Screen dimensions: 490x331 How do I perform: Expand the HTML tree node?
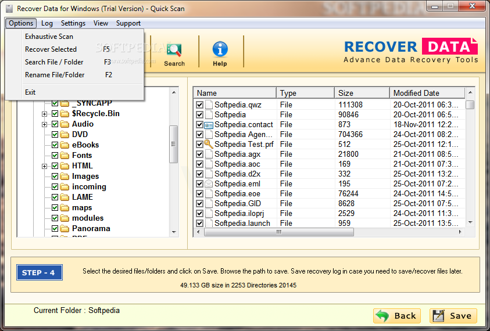pos(44,167)
